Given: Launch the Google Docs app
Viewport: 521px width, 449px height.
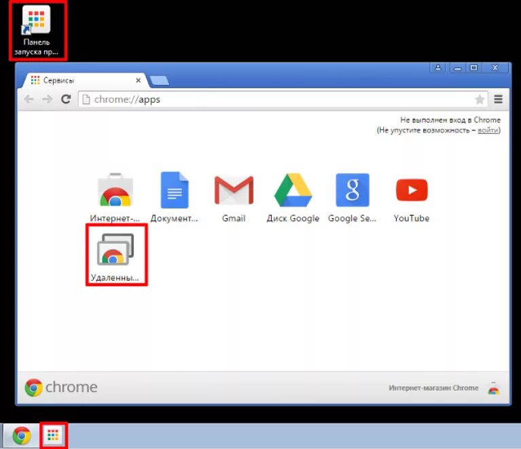Looking at the screenshot, I should [x=175, y=190].
